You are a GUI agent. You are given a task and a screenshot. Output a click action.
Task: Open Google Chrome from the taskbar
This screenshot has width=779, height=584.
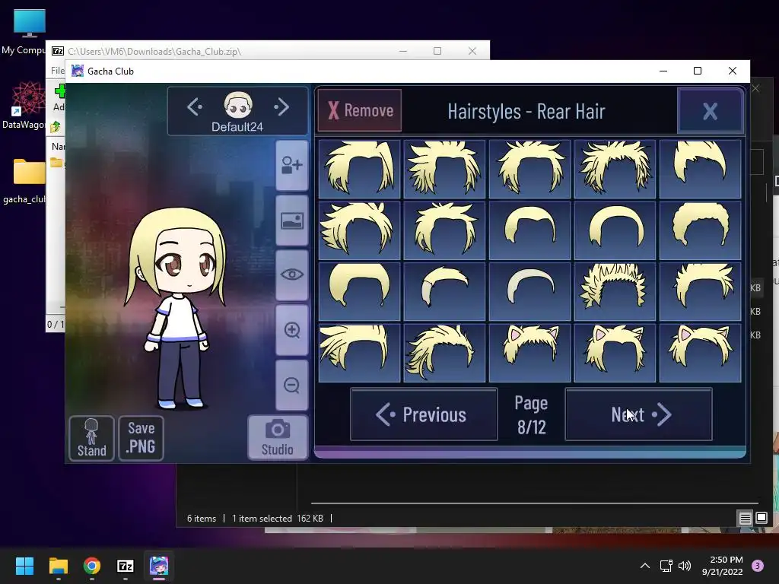(92, 566)
